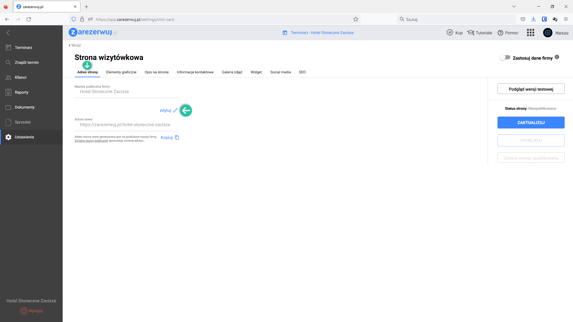
Task: Open the Galeria zdjęć tab
Action: click(x=232, y=72)
